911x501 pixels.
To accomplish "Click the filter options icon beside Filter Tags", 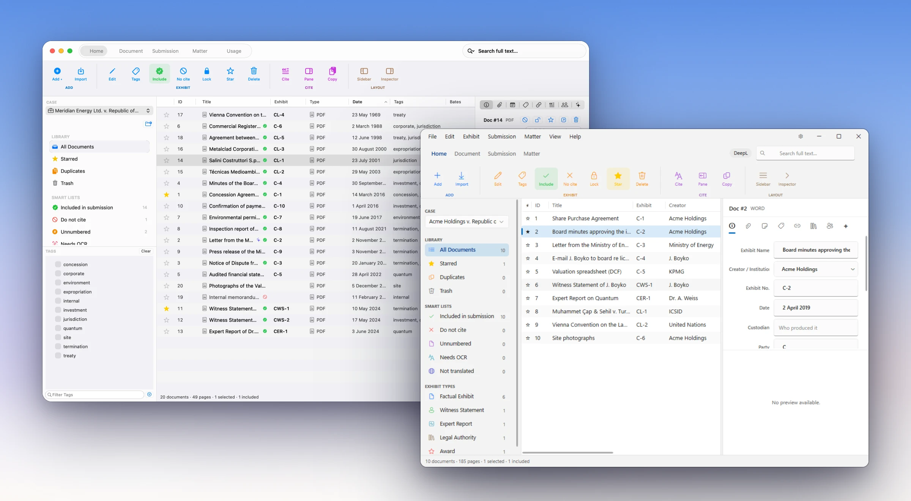I will point(149,394).
